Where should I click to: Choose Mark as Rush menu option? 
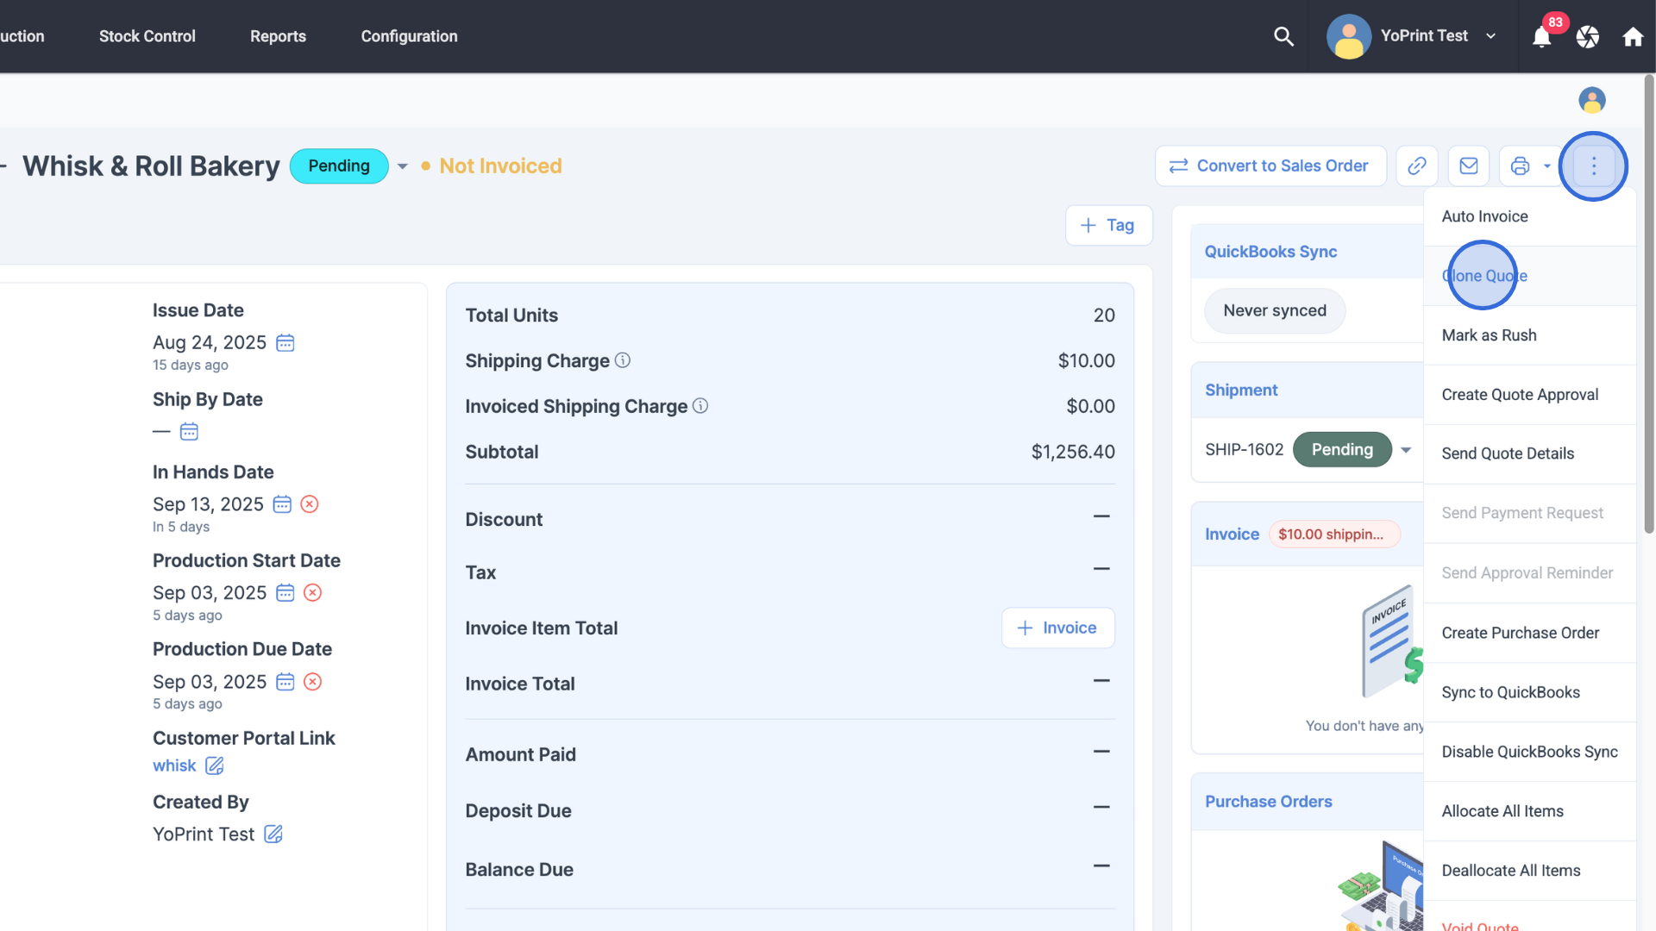[1489, 335]
